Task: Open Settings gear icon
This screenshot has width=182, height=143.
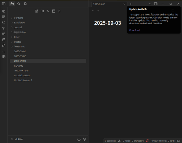Action: (84, 139)
